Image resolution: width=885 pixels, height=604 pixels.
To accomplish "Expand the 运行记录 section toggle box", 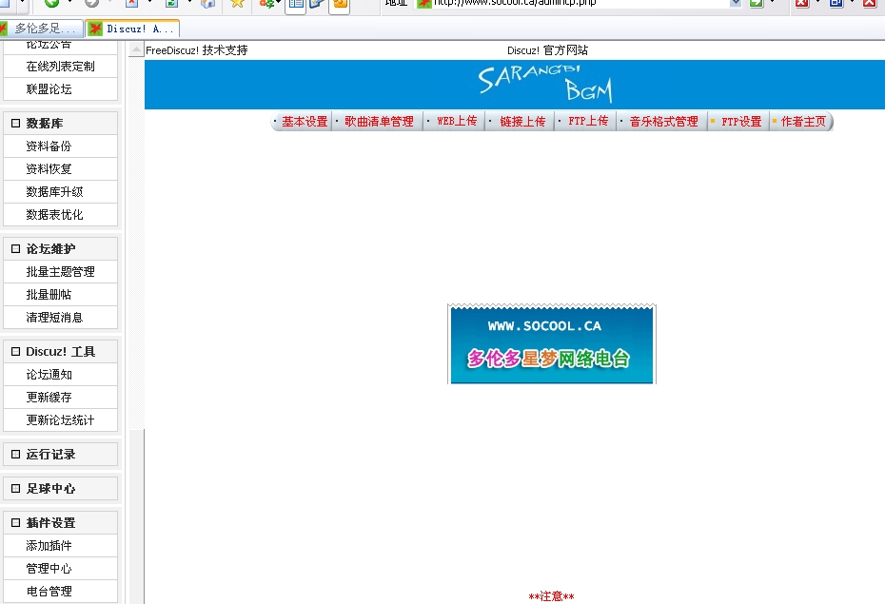I will (16, 454).
